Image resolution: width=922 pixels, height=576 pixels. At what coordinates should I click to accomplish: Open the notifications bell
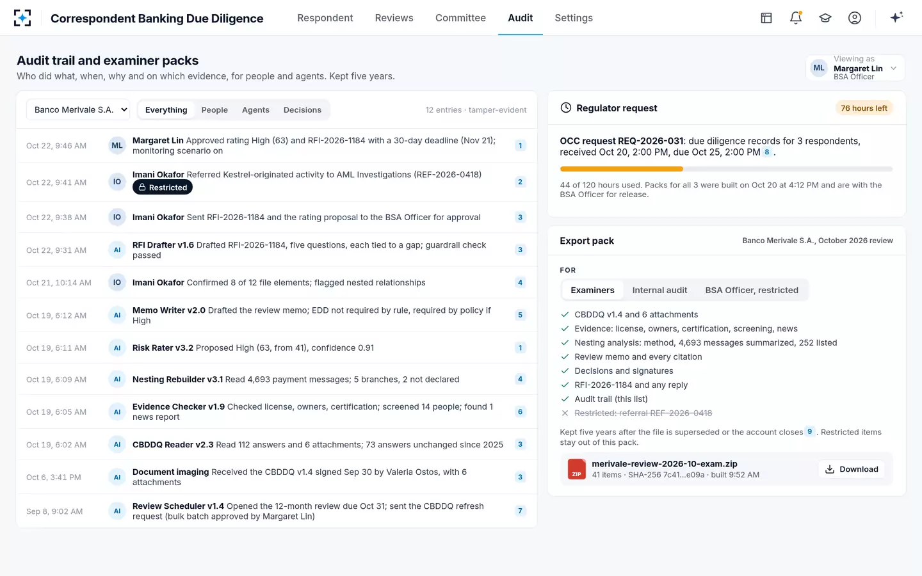(x=796, y=18)
